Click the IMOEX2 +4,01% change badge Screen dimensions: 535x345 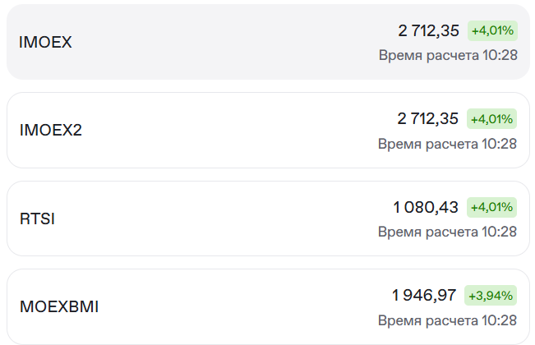tap(492, 119)
